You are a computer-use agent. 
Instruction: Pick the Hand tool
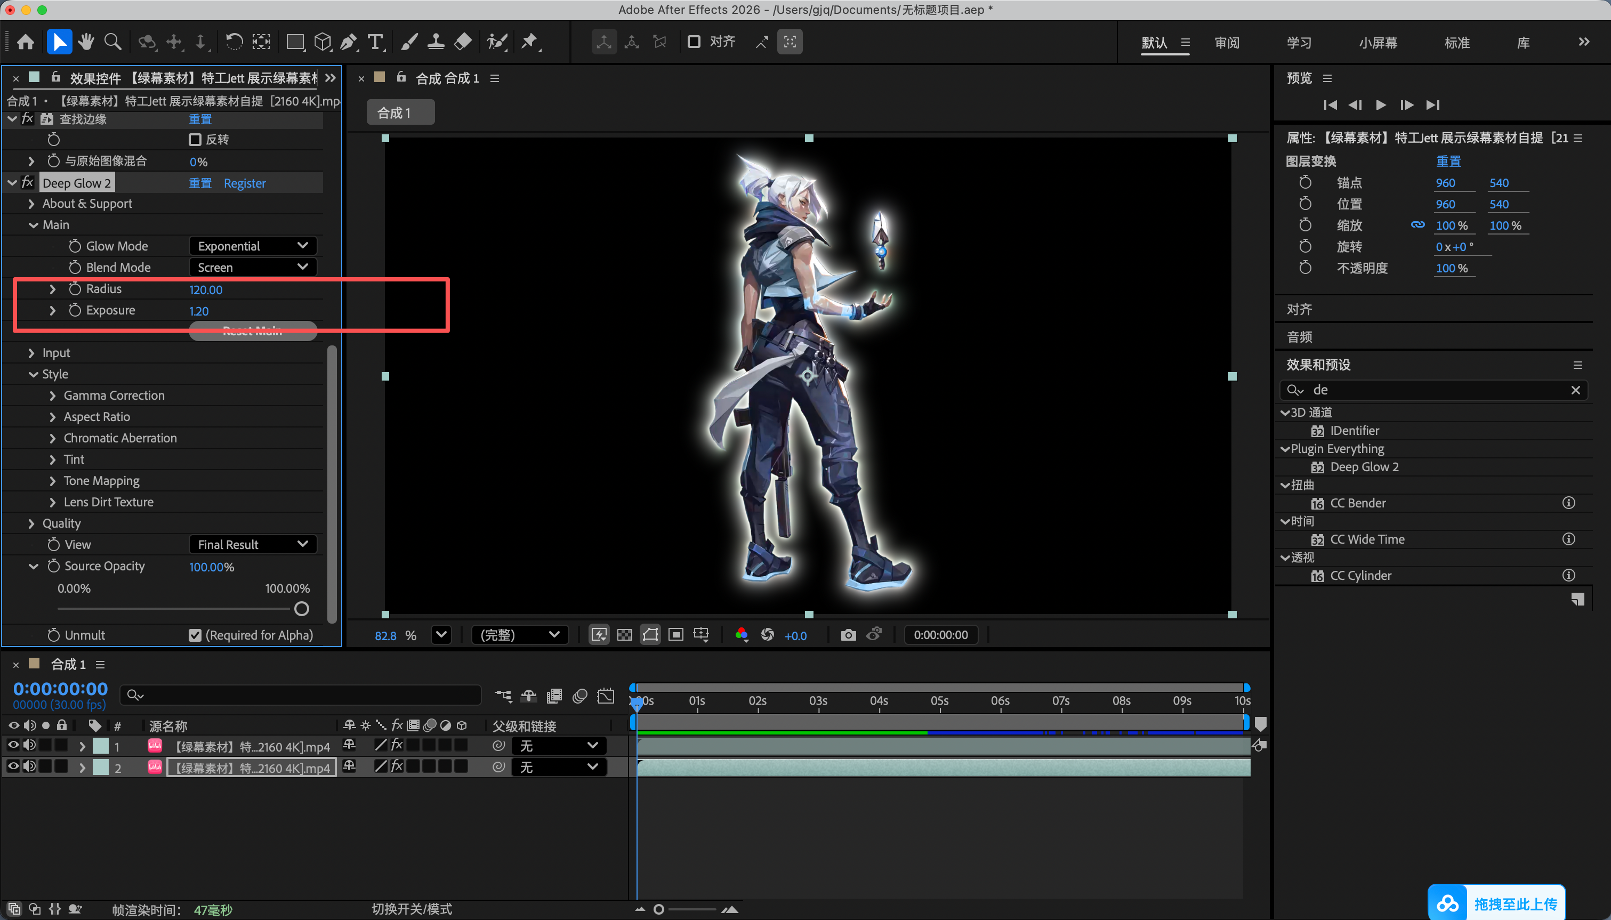(x=86, y=42)
